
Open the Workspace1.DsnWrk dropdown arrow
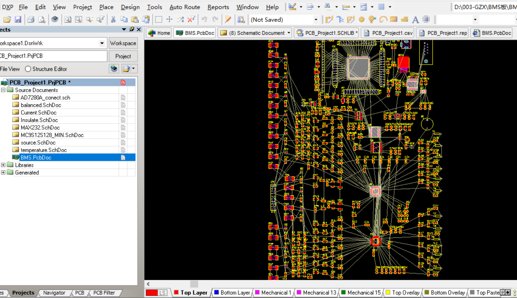coord(102,43)
